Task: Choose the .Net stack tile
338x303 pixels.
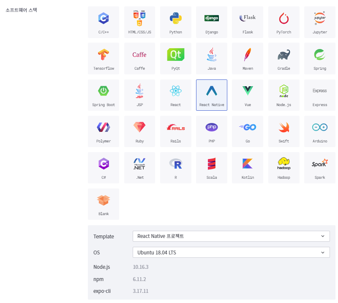Action: click(139, 168)
